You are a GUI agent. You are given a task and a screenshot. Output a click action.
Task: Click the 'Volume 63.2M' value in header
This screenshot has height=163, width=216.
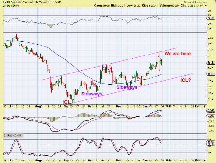tap(169, 6)
